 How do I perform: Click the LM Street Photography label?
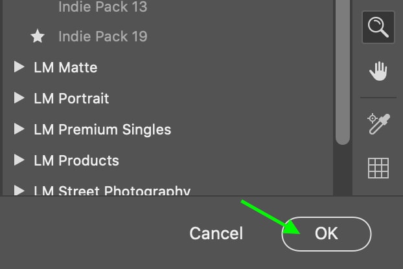pos(111,190)
